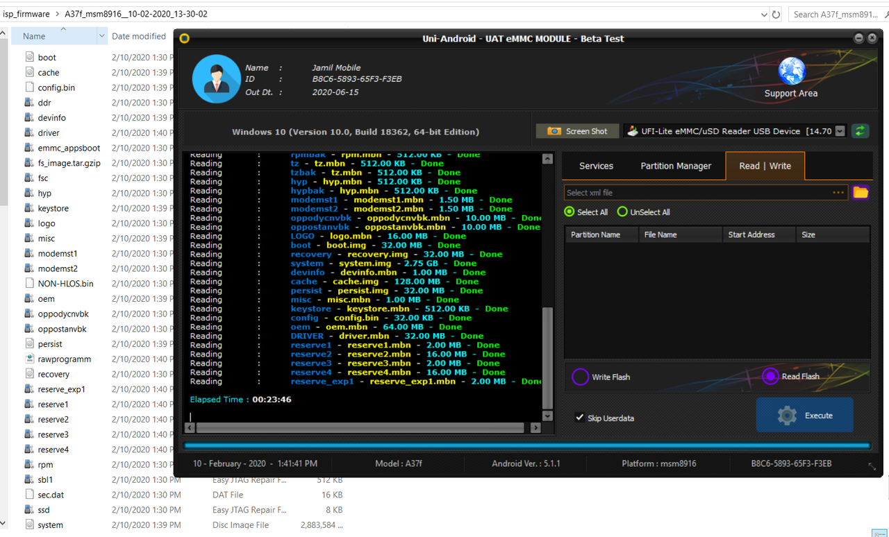Choose the Read Flash radio option

pyautogui.click(x=770, y=376)
